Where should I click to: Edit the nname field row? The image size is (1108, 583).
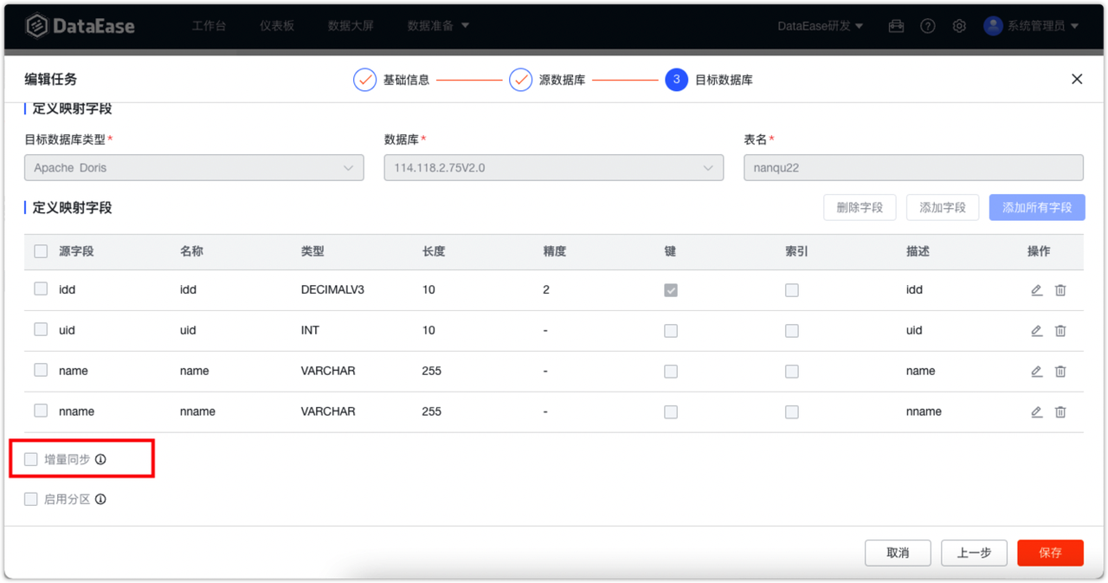click(1036, 411)
